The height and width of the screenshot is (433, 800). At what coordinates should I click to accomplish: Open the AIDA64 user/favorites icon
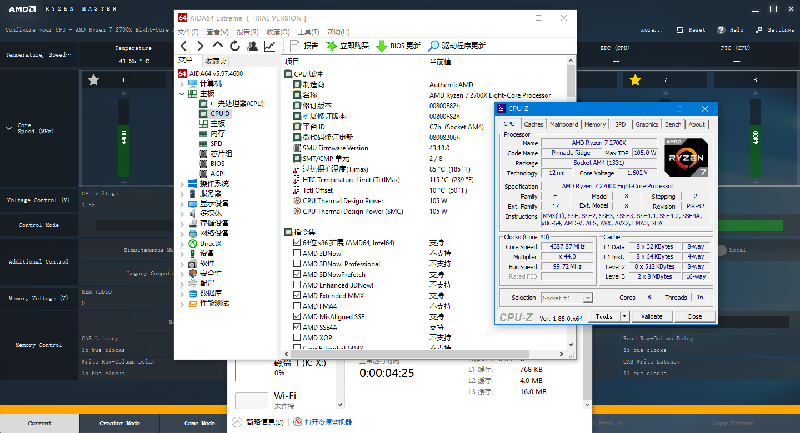pyautogui.click(x=252, y=46)
